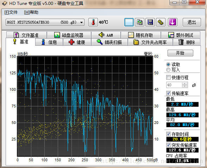Save the screenshot with the floppy icon
Image resolution: width=207 pixels, height=168 pixels.
(x=150, y=22)
